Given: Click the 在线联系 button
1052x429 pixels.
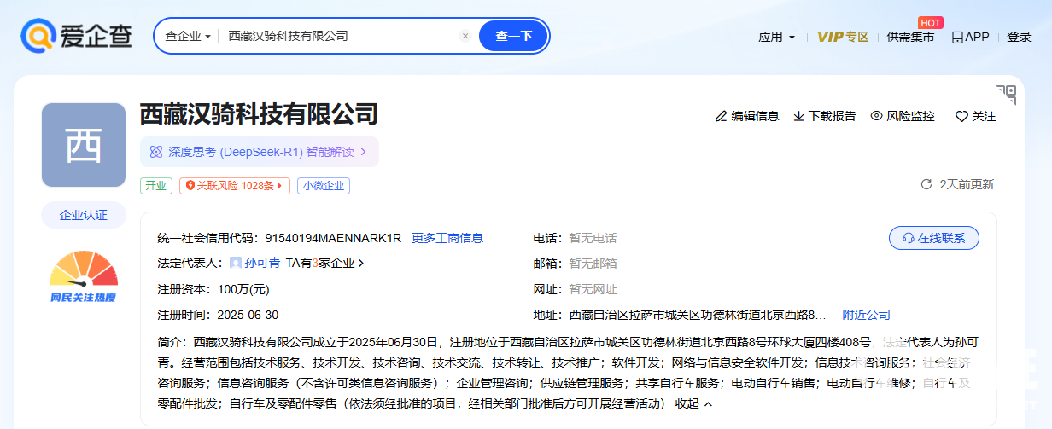Looking at the screenshot, I should pyautogui.click(x=933, y=238).
